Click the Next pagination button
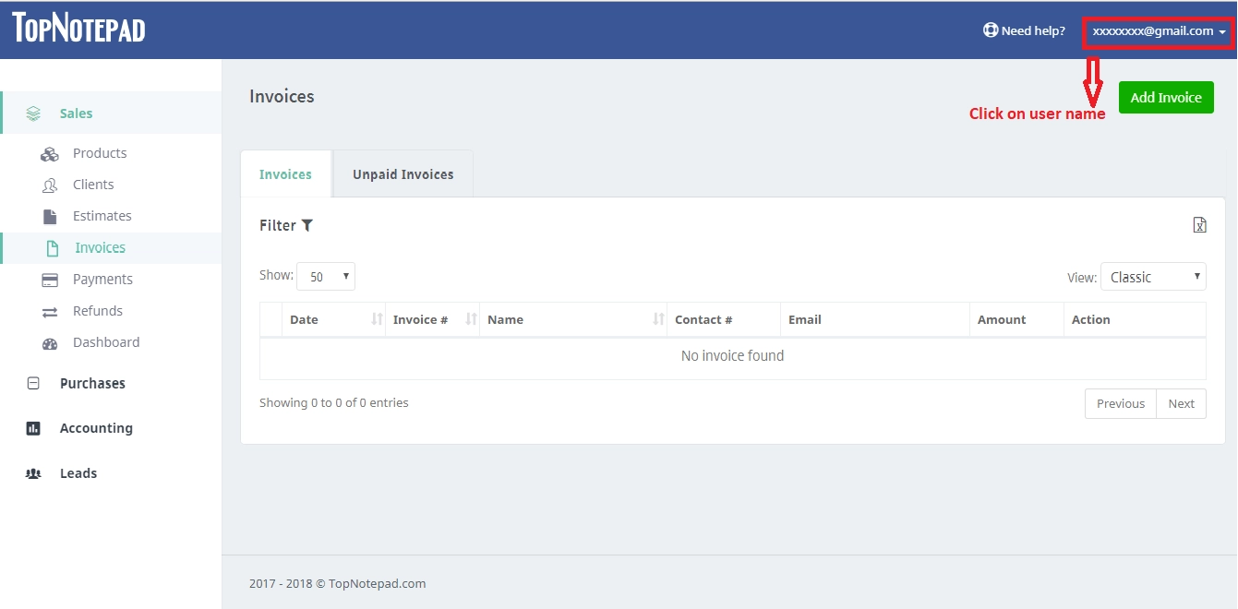Viewport: 1238px width, 609px height. (x=1181, y=403)
